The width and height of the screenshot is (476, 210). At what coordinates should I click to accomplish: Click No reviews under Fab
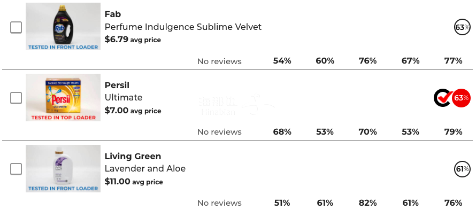pos(219,61)
